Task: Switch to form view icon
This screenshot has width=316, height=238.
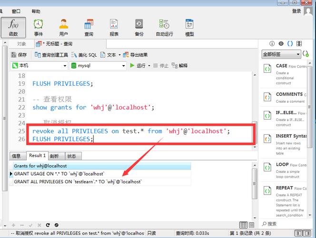Action: (x=251, y=225)
